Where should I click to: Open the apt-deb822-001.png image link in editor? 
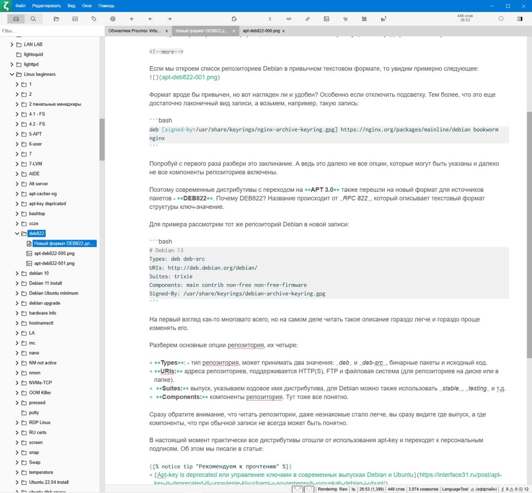190,77
